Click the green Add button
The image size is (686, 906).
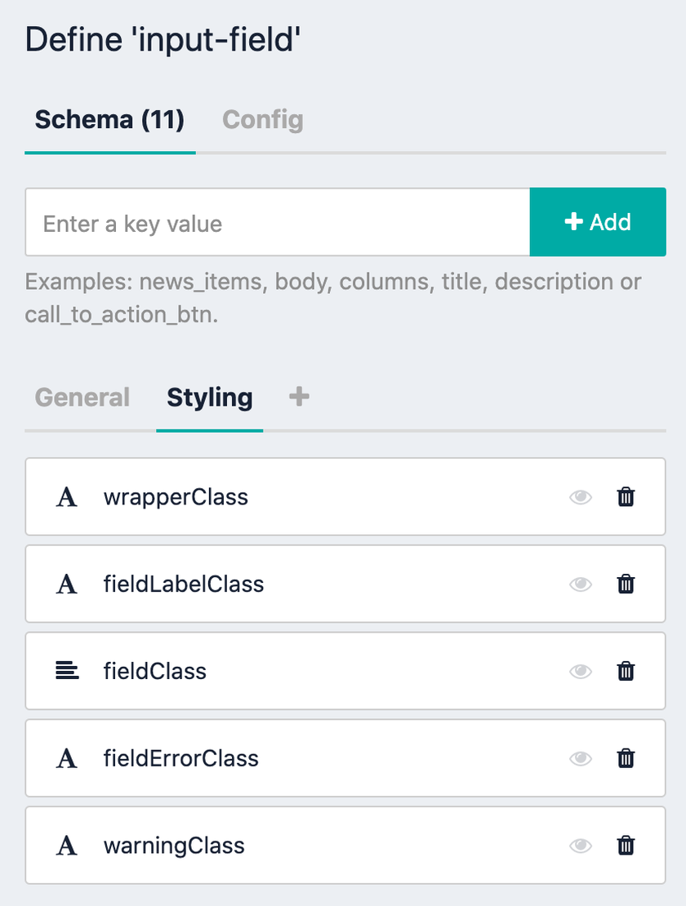click(x=598, y=222)
